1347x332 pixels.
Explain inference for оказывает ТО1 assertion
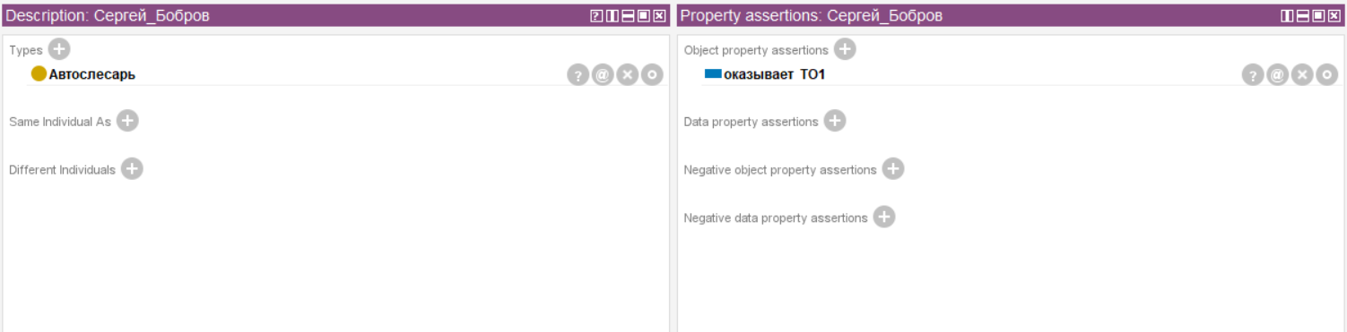point(1253,75)
